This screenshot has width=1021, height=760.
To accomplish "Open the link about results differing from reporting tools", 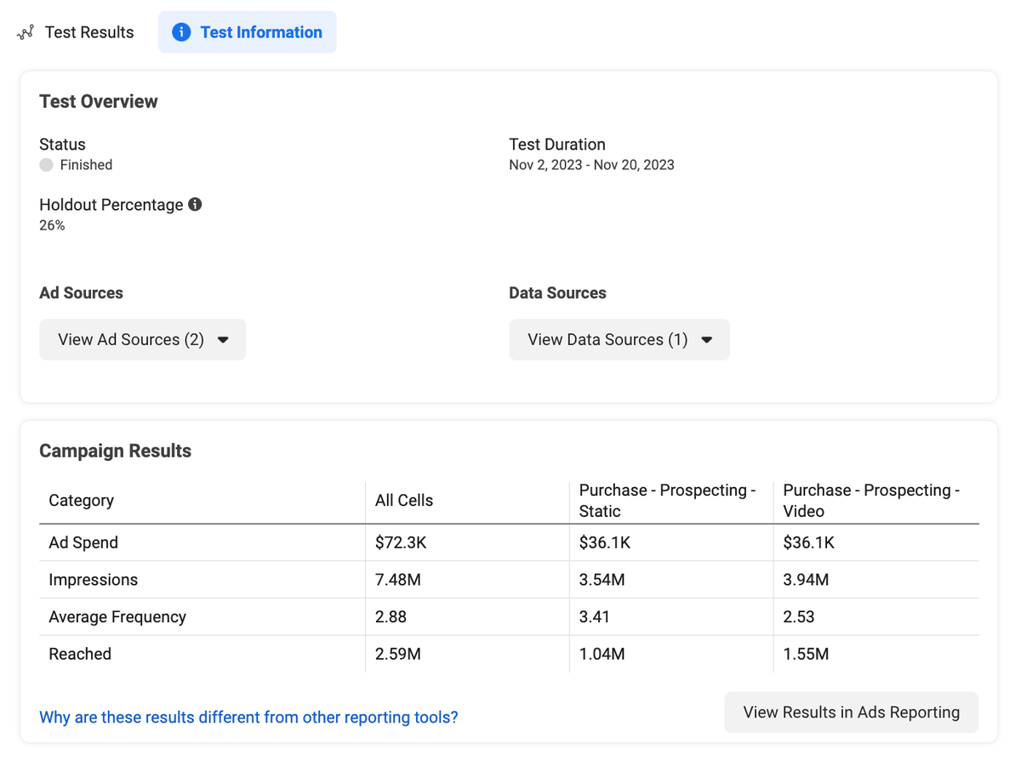I will [x=248, y=717].
